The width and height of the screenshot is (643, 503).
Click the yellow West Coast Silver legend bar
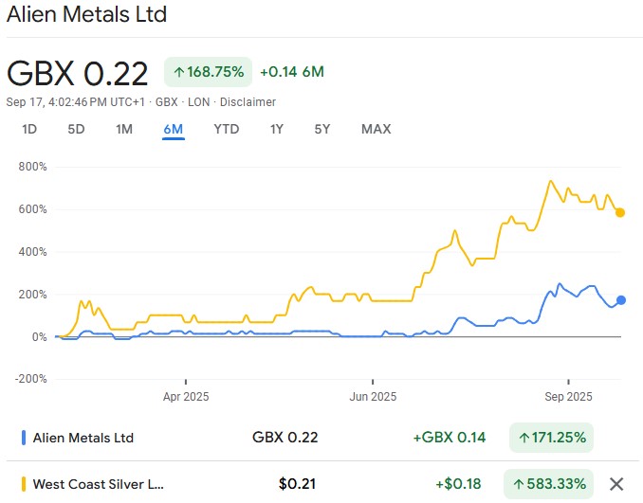24,484
